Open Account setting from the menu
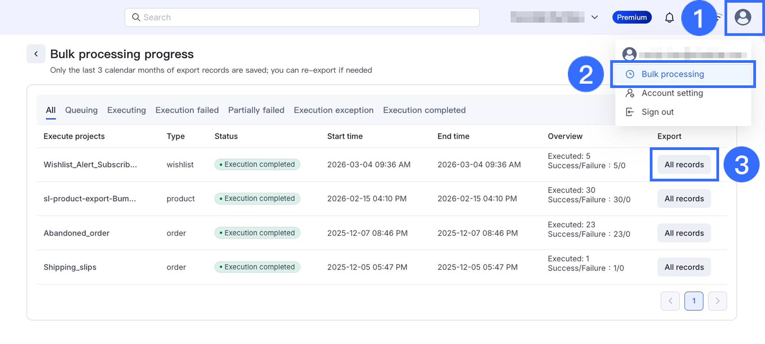765x344 pixels. pyautogui.click(x=672, y=93)
